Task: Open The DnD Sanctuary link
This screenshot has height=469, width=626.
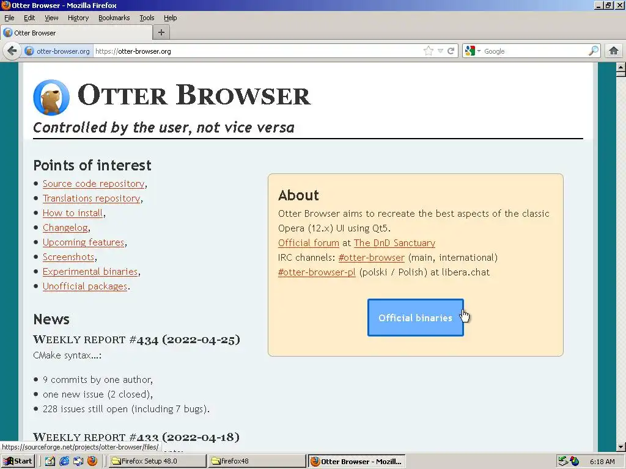Action: coord(394,243)
